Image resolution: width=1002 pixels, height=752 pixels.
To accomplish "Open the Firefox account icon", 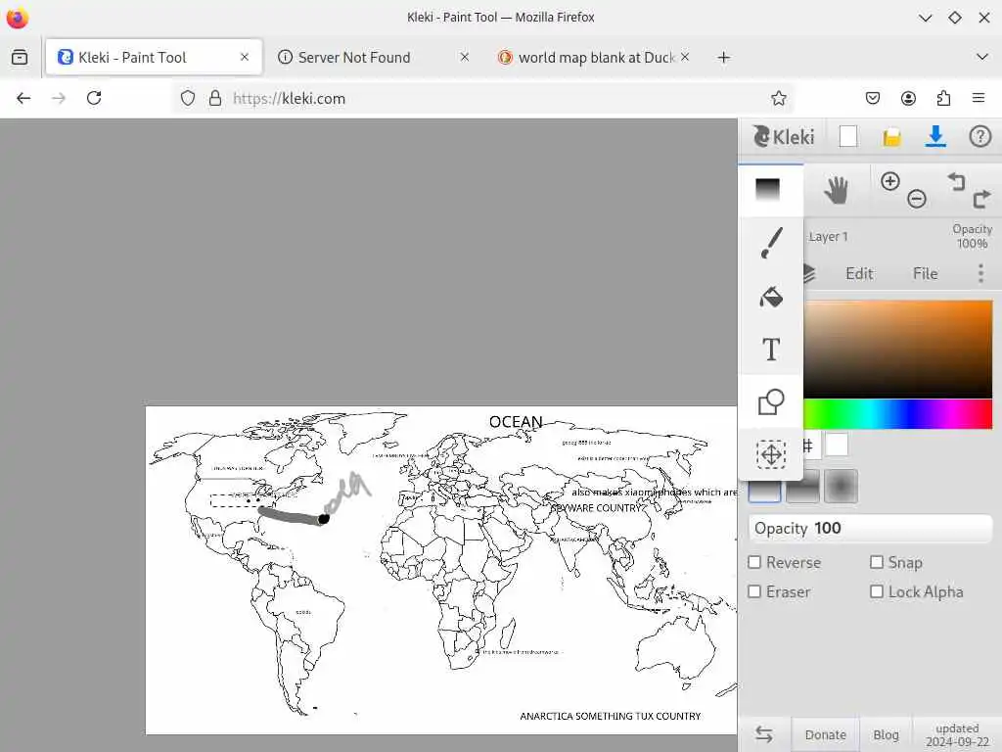I will coord(908,98).
